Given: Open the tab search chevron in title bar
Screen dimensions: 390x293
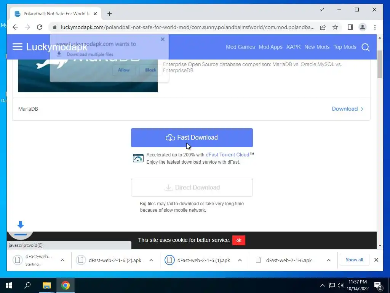Looking at the screenshot, I should pyautogui.click(x=321, y=10).
